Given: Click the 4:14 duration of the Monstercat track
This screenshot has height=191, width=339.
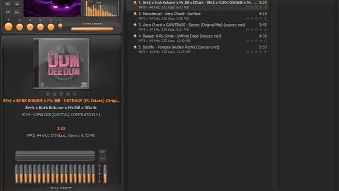Looking at the screenshot, I should [x=263, y=14].
